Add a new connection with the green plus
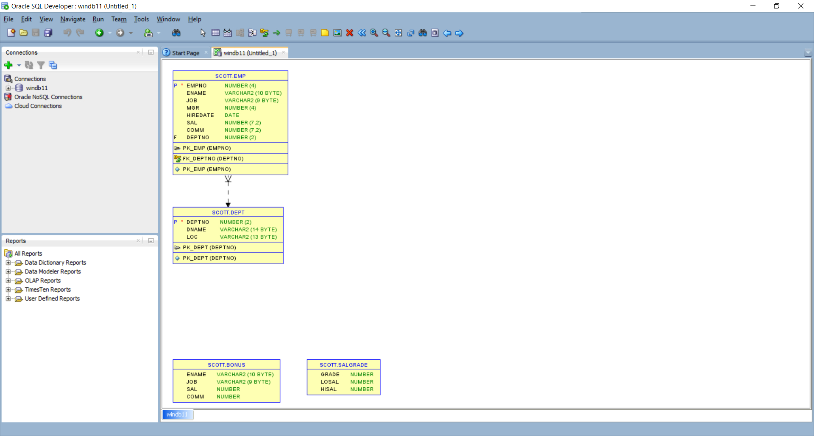This screenshot has height=436, width=814. 8,65
